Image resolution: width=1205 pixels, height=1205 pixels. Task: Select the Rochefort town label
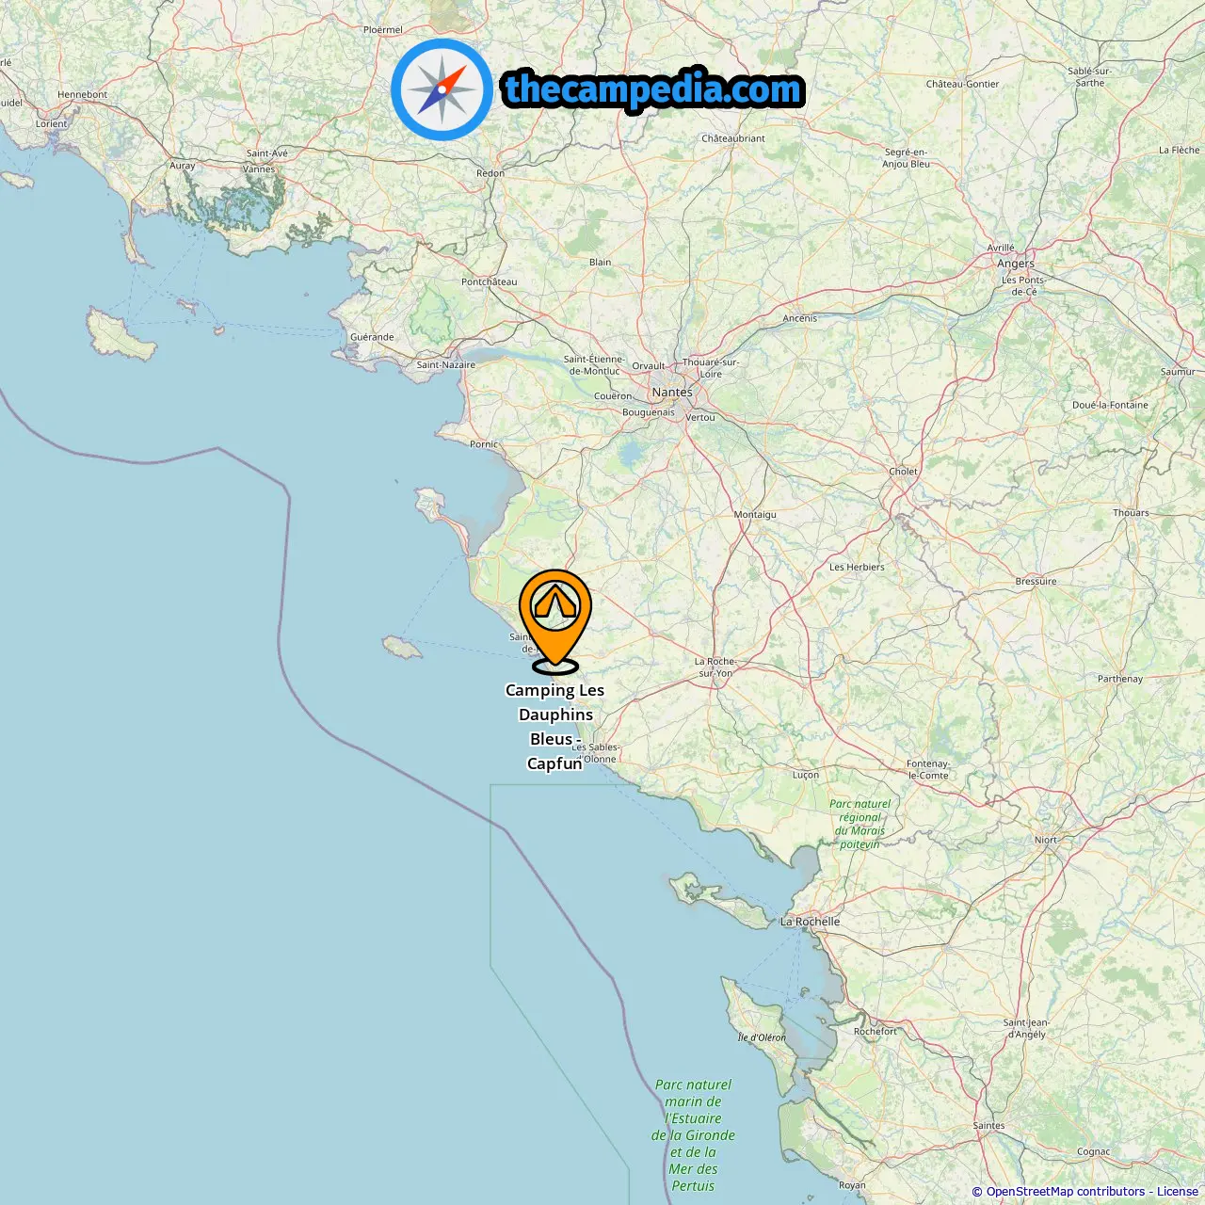[x=876, y=1031]
